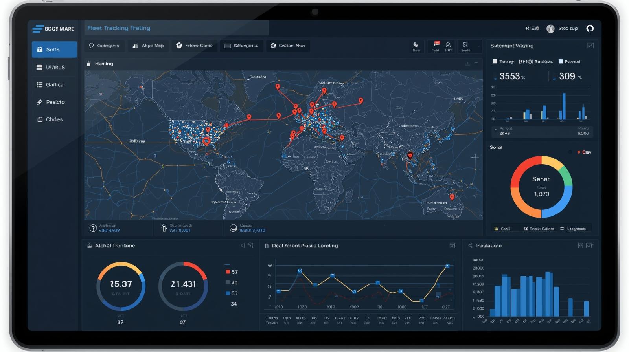Click the headset support icon top right

tap(590, 28)
